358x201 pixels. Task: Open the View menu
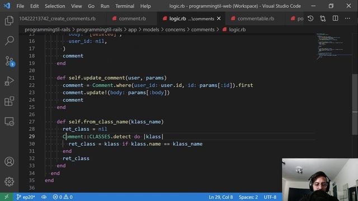click(x=77, y=6)
